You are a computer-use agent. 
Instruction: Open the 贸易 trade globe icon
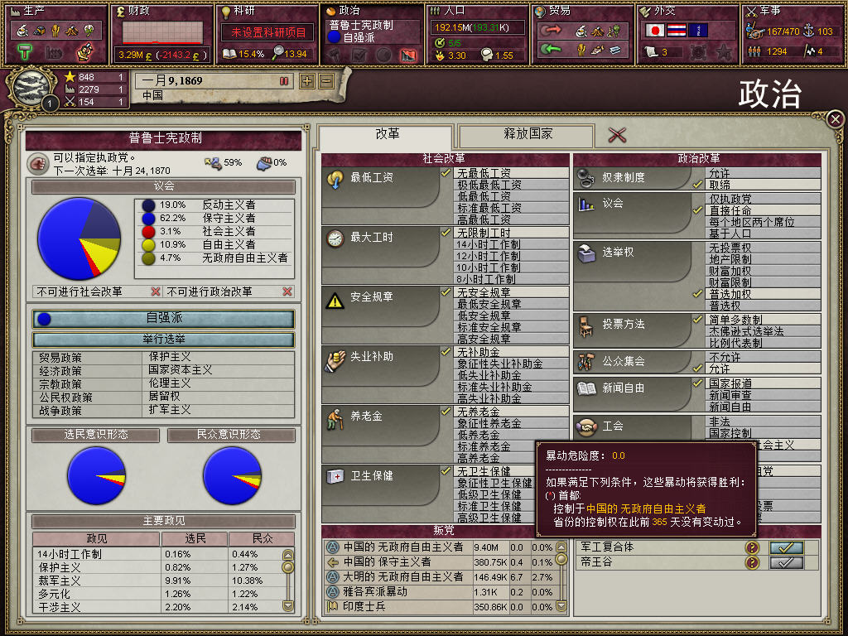[539, 11]
